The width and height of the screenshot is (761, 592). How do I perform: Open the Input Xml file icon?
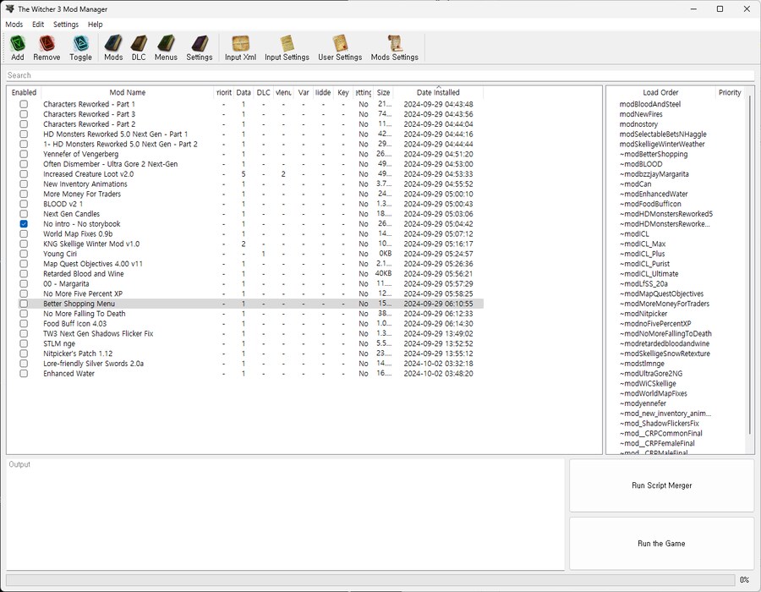pyautogui.click(x=240, y=48)
